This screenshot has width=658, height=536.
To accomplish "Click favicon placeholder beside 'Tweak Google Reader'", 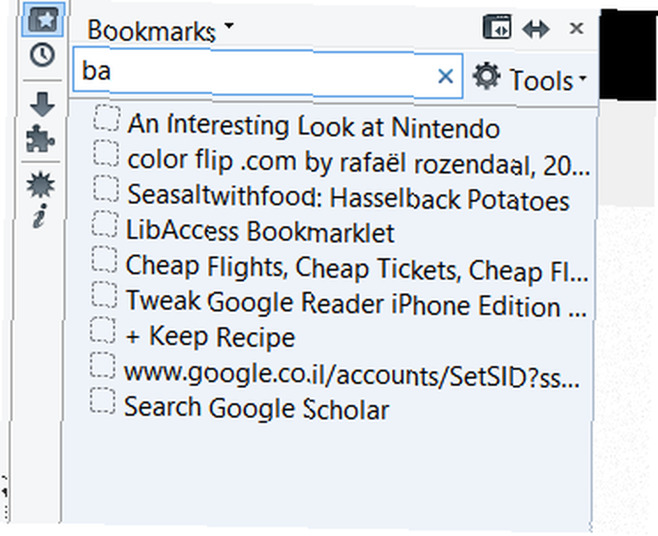I will pos(105,294).
